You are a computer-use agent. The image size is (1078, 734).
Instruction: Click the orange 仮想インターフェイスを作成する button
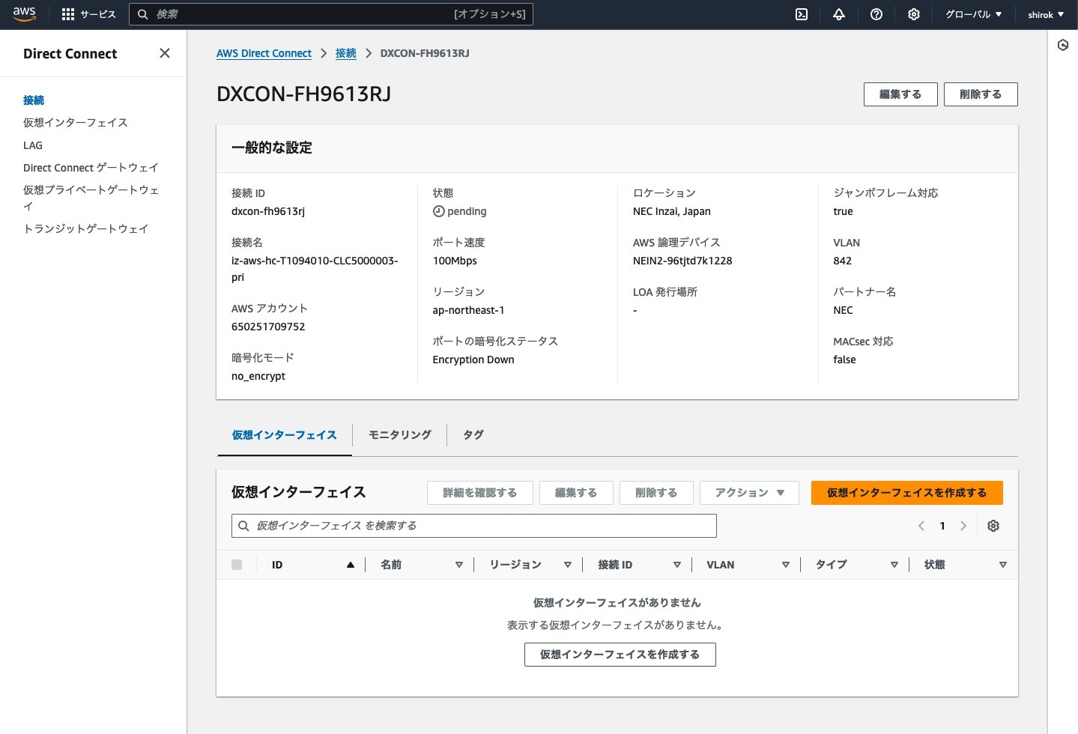[906, 493]
